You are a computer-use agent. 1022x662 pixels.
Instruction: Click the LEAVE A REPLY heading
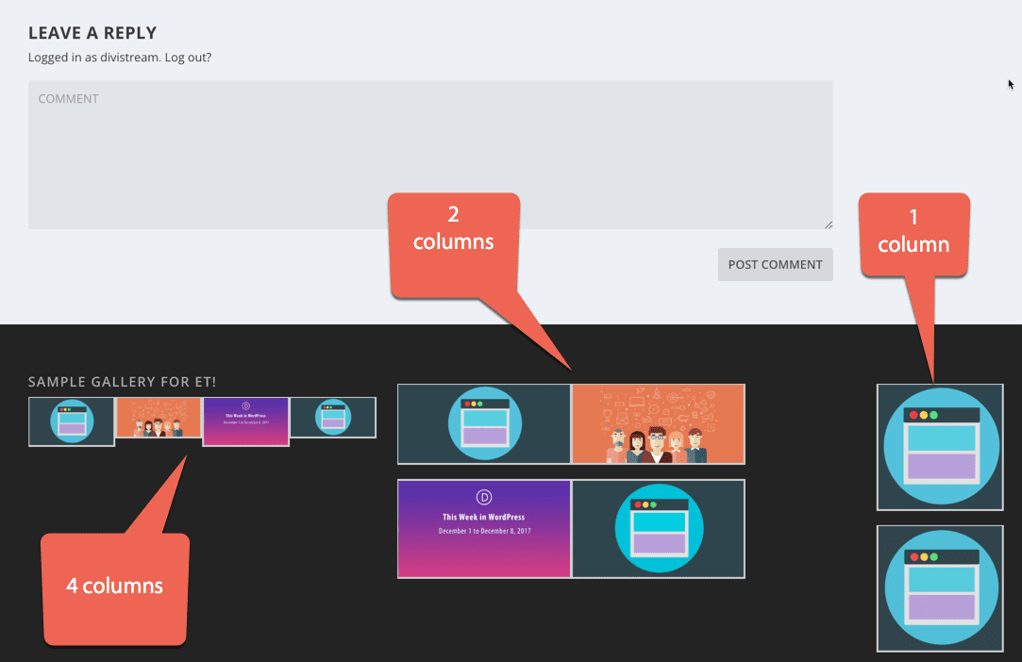coord(92,32)
